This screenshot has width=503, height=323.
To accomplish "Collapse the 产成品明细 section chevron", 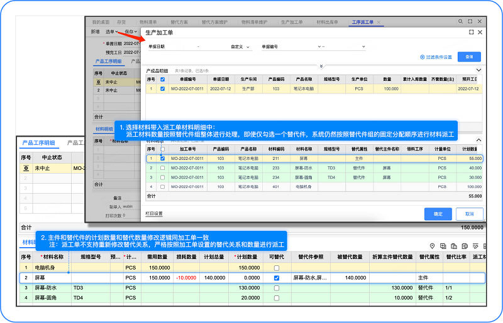I will pyautogui.click(x=478, y=70).
